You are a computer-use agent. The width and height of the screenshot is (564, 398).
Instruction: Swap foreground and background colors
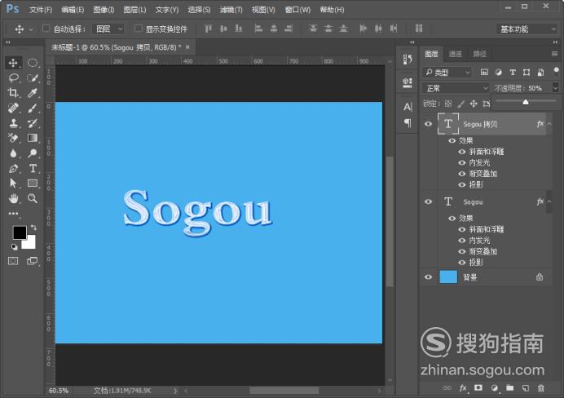click(33, 227)
